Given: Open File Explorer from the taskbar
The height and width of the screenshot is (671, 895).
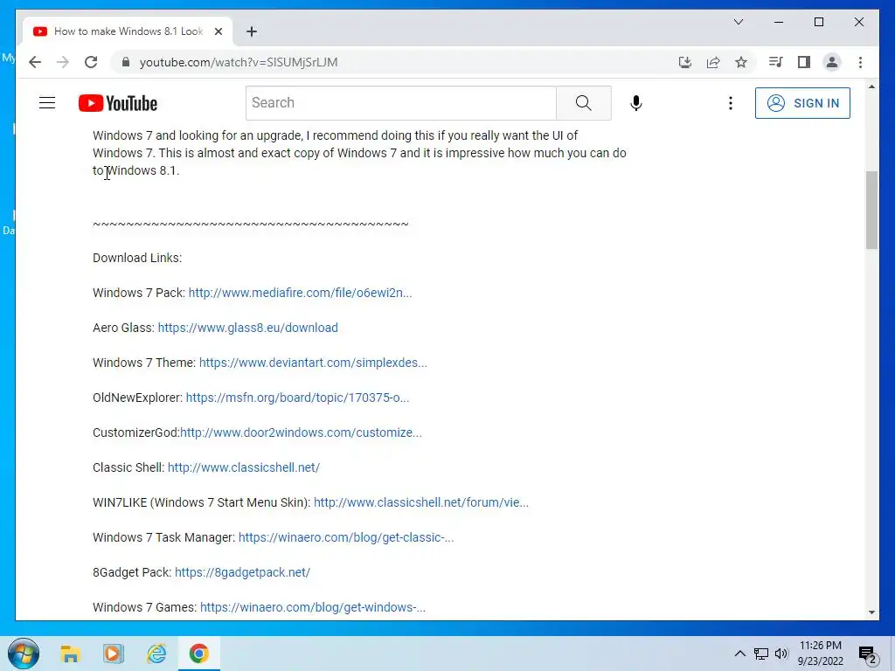Looking at the screenshot, I should tap(70, 654).
